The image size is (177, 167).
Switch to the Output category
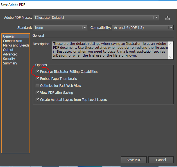pos(15,50)
